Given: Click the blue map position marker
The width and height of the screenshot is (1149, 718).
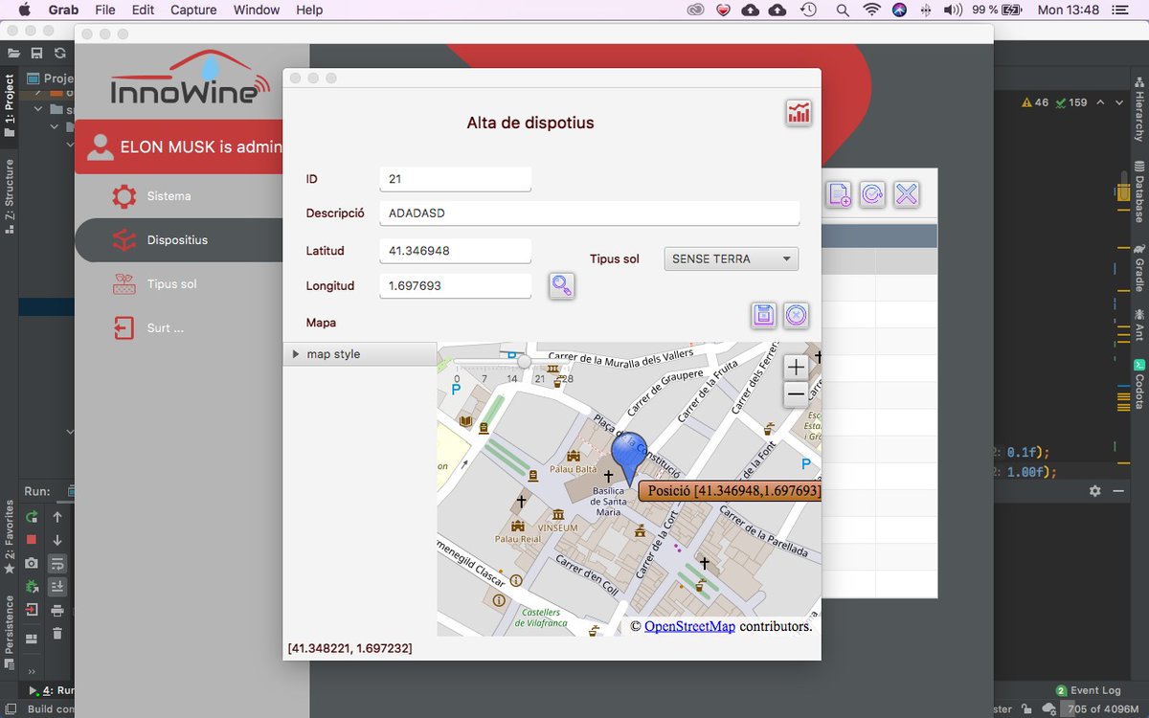Looking at the screenshot, I should [x=629, y=458].
